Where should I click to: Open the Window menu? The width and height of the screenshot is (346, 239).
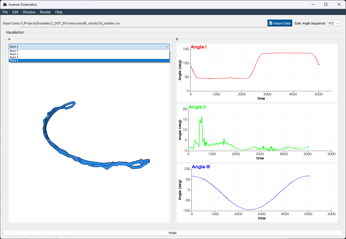[29, 12]
